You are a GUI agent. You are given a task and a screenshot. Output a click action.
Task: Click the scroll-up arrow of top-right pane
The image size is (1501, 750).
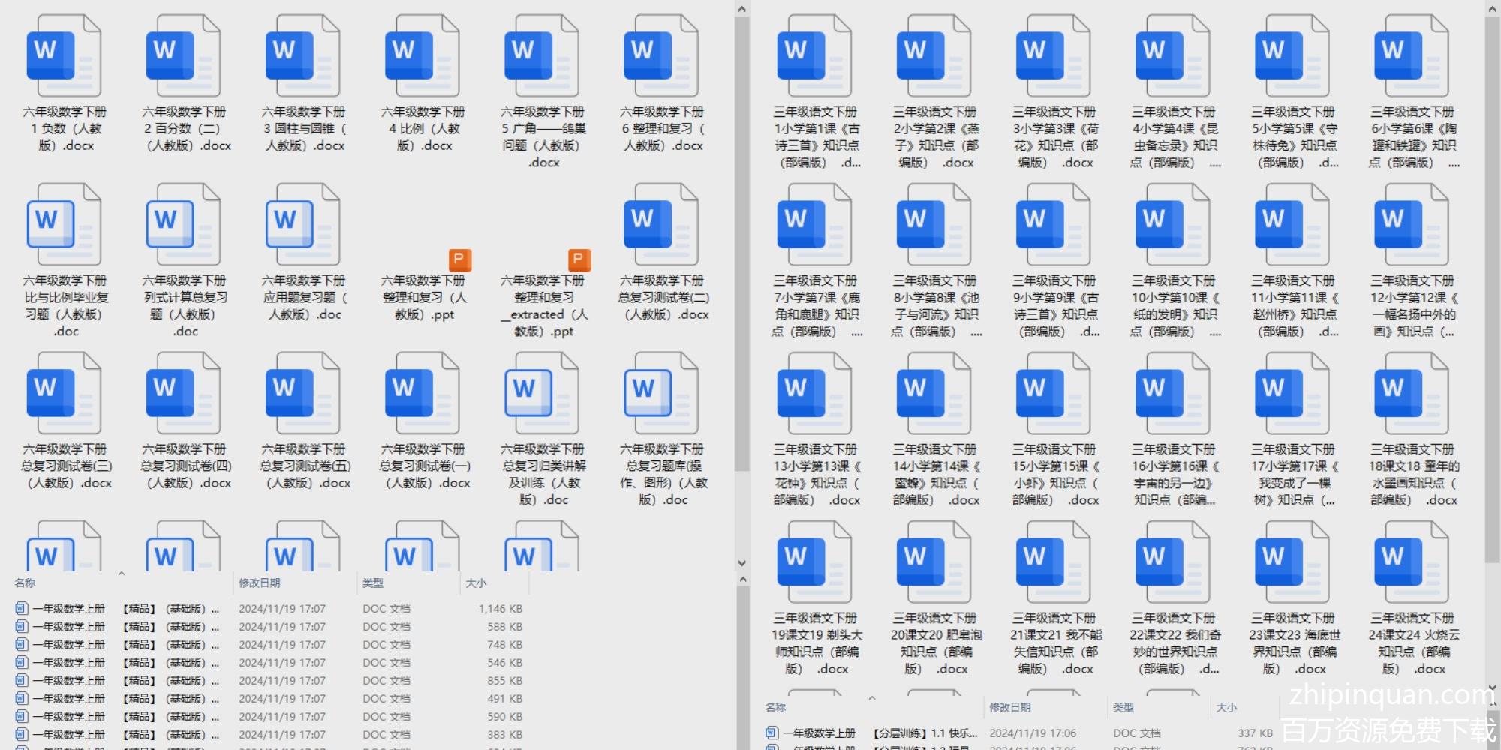(x=1492, y=9)
